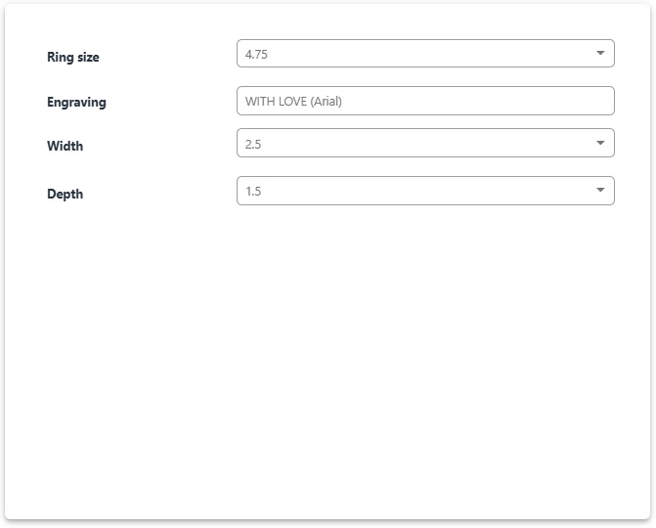Image resolution: width=656 pixels, height=528 pixels.
Task: Click the middle of the Ring size box
Action: pyautogui.click(x=425, y=54)
